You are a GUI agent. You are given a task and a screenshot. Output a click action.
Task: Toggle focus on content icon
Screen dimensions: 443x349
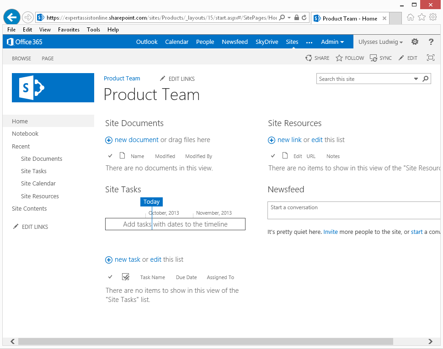coord(430,58)
